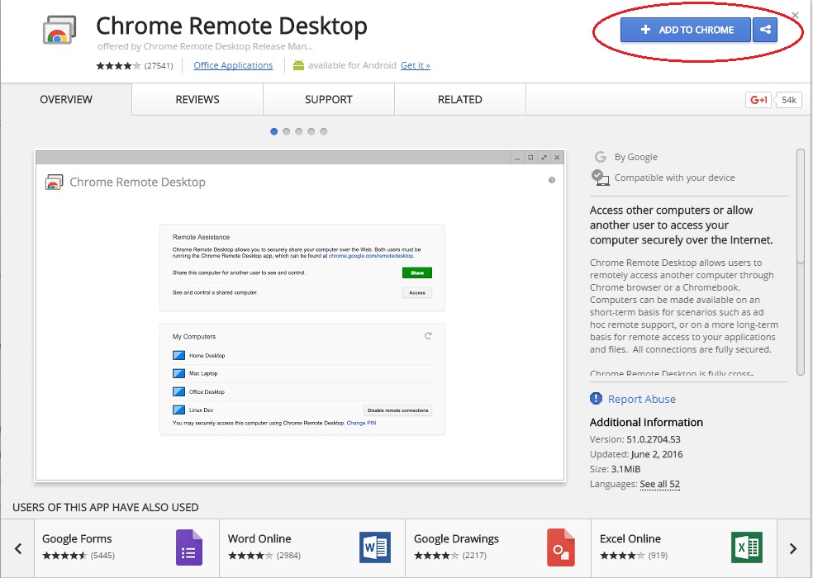Screen dimensions: 813x578
Task: Click the Report Abuse link
Action: tap(642, 399)
